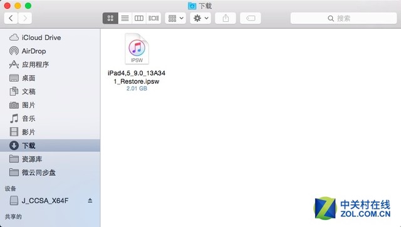Open 微云同步盘 folder in the sidebar

(50, 173)
